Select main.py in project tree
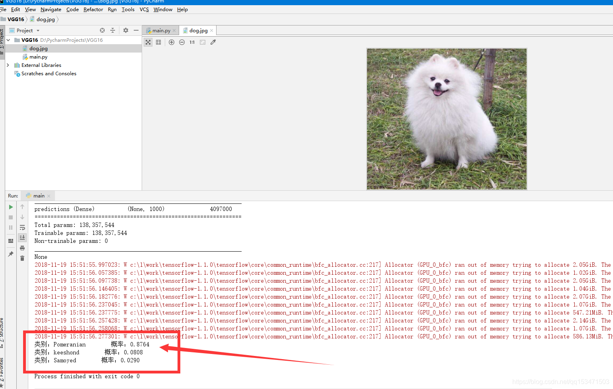 pos(38,57)
